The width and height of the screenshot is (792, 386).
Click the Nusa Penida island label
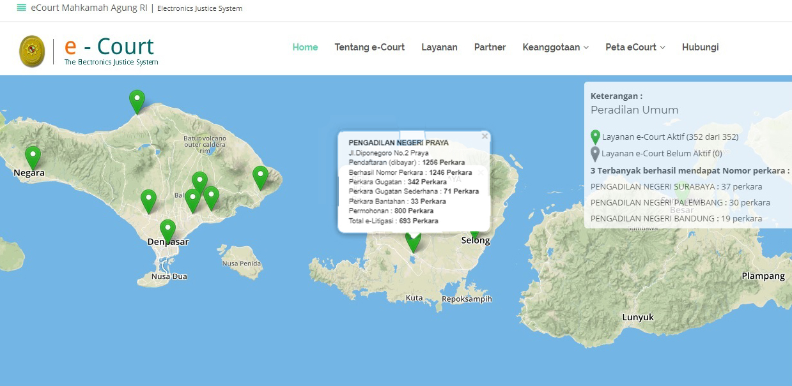coord(242,264)
